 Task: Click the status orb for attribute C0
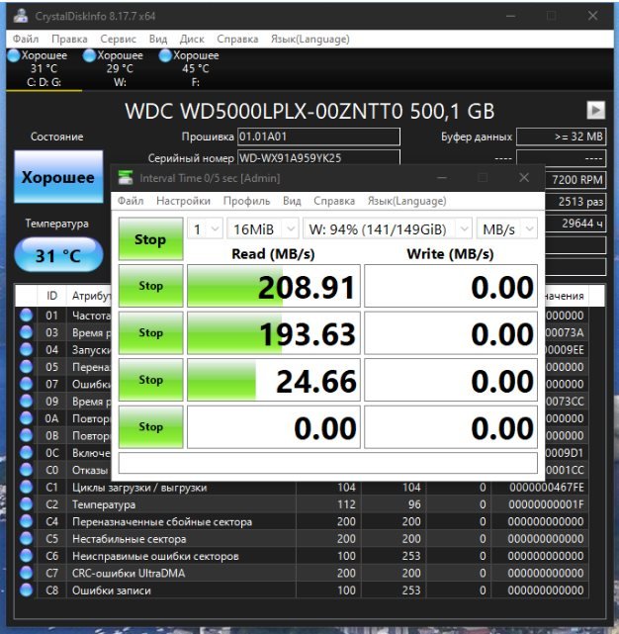click(27, 470)
